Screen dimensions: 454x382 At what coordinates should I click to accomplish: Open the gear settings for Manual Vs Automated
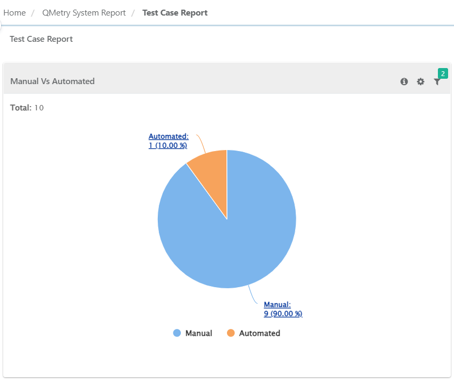[x=421, y=81]
